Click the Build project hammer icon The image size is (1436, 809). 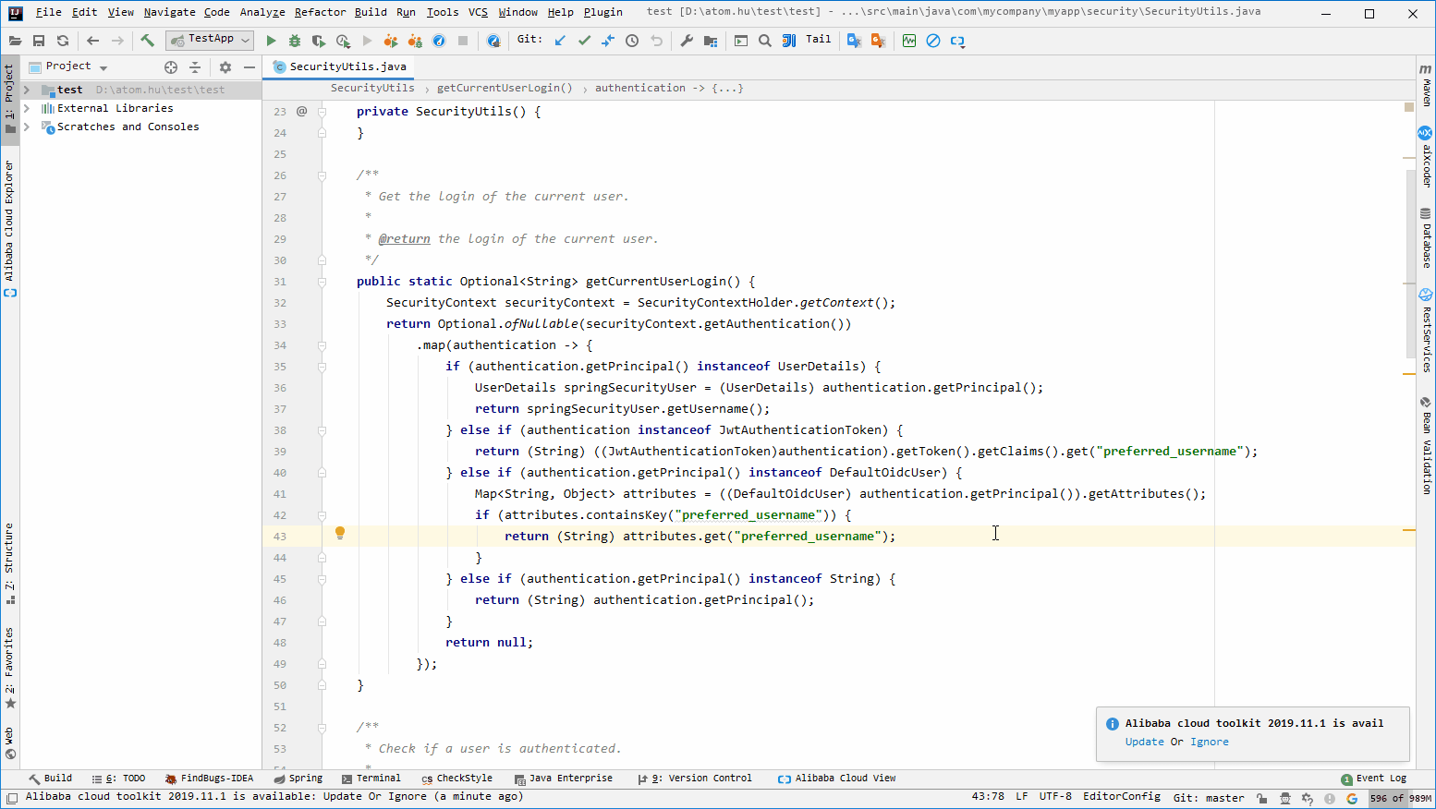(x=147, y=41)
